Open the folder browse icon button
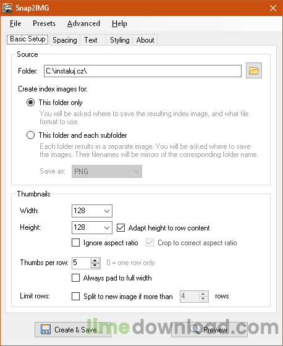Screen dimensions: 283x346 pos(254,70)
